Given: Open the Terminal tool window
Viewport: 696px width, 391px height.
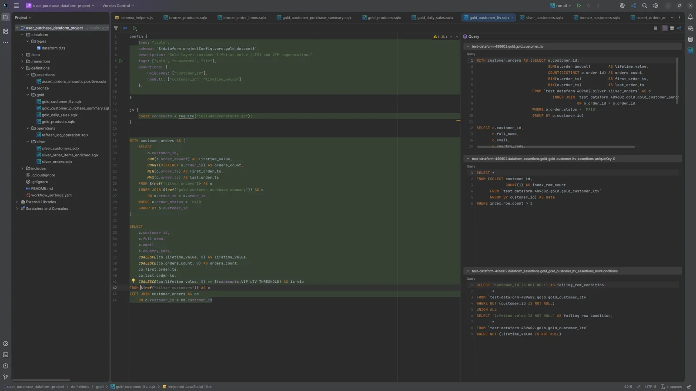Looking at the screenshot, I should click(6, 355).
